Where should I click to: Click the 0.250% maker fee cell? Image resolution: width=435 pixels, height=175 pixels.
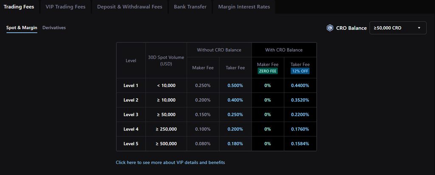point(203,86)
